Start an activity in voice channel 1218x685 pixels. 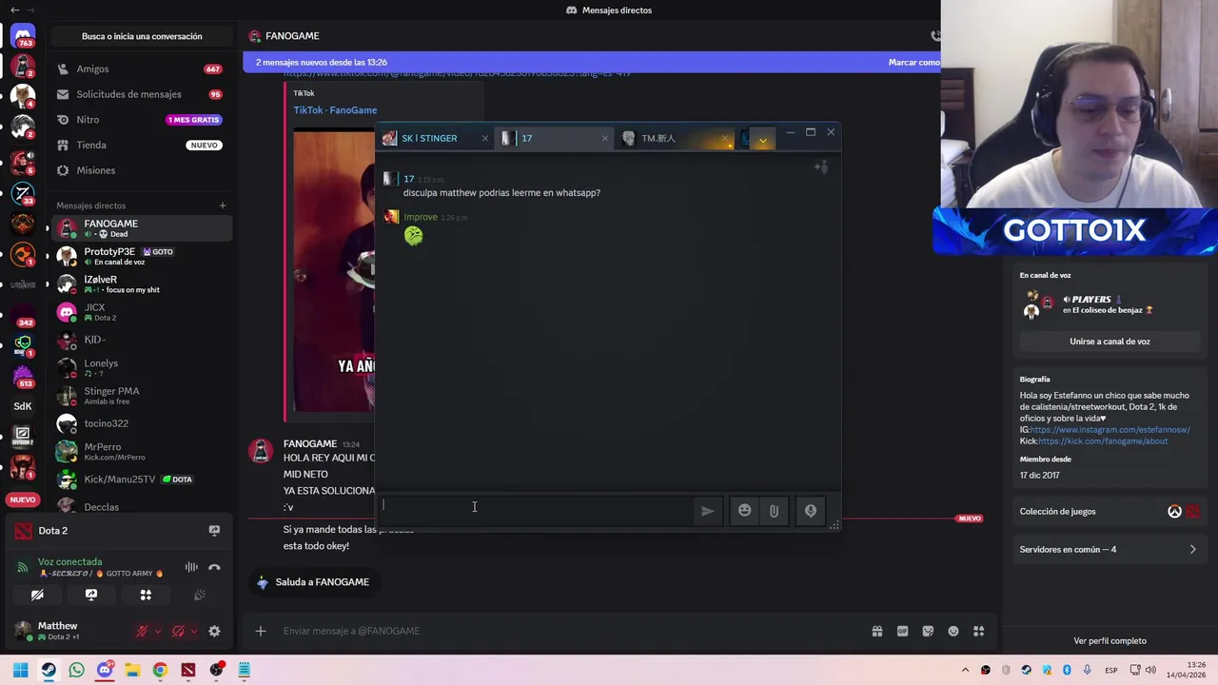(x=146, y=595)
